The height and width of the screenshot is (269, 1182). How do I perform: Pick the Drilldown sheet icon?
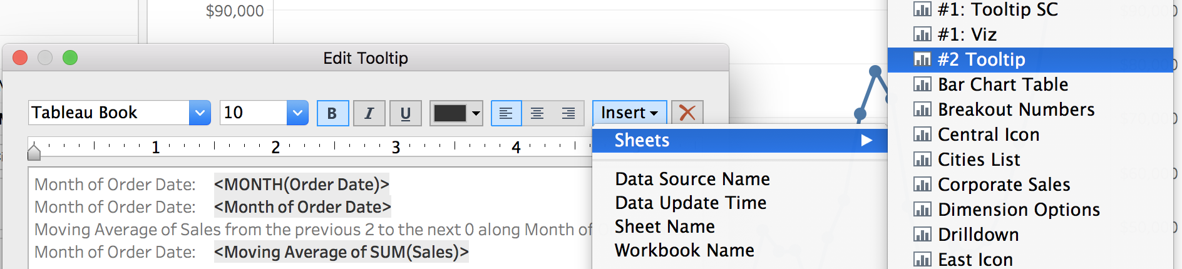(x=922, y=235)
